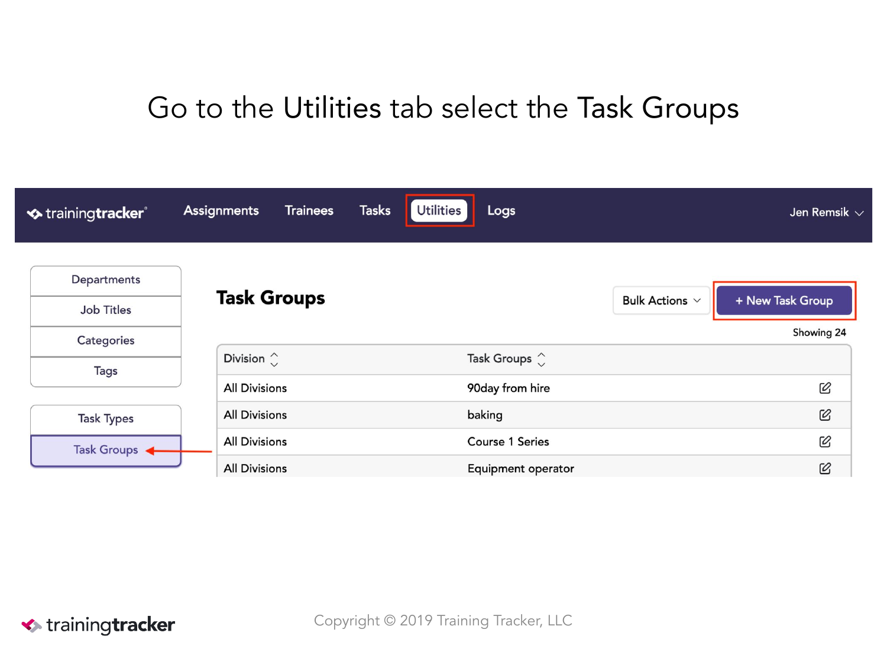Go to the Tasks tab
The image size is (887, 665).
point(375,210)
